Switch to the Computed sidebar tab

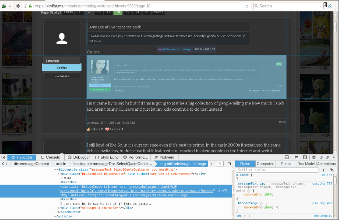coord(265,164)
